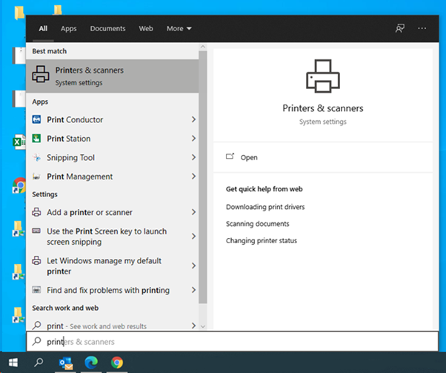
Task: Click the Print Conductor app icon
Action: point(37,119)
